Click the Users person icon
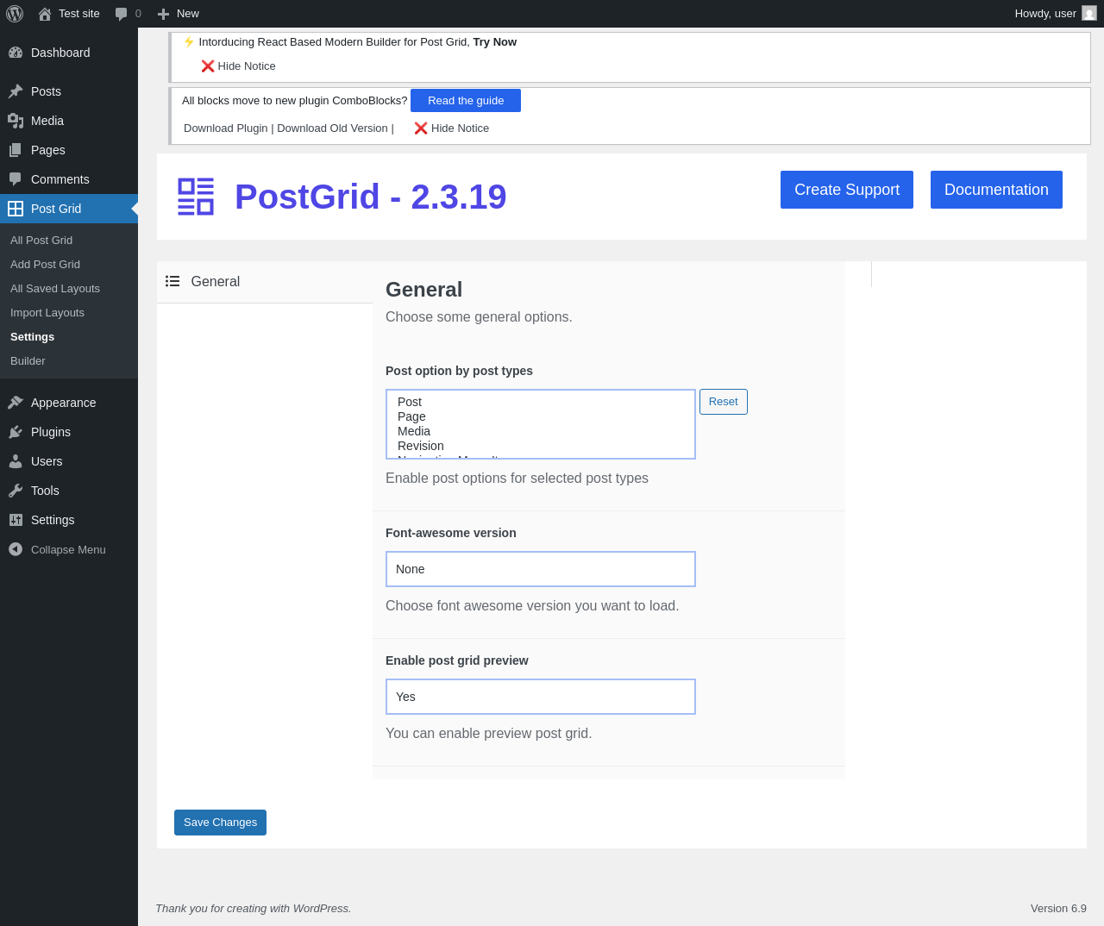The image size is (1104, 926). pos(16,461)
